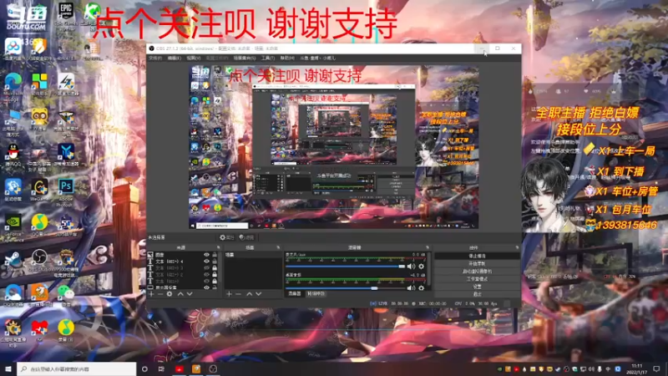Click 开始录制 to start recording

click(x=477, y=263)
